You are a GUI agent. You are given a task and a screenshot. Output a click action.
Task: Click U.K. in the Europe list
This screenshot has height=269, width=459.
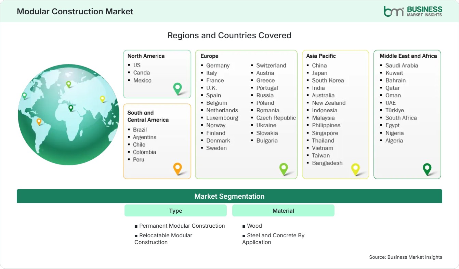[211, 88]
